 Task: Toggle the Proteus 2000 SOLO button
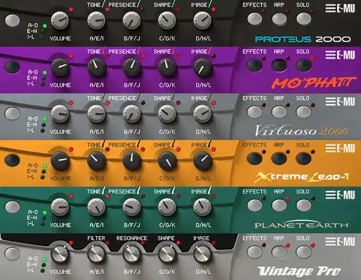pos(303,19)
